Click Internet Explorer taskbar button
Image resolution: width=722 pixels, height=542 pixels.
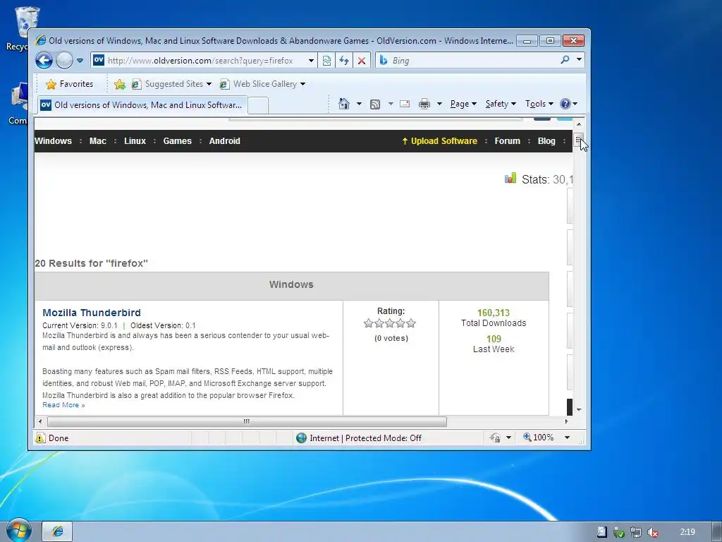coord(58,531)
